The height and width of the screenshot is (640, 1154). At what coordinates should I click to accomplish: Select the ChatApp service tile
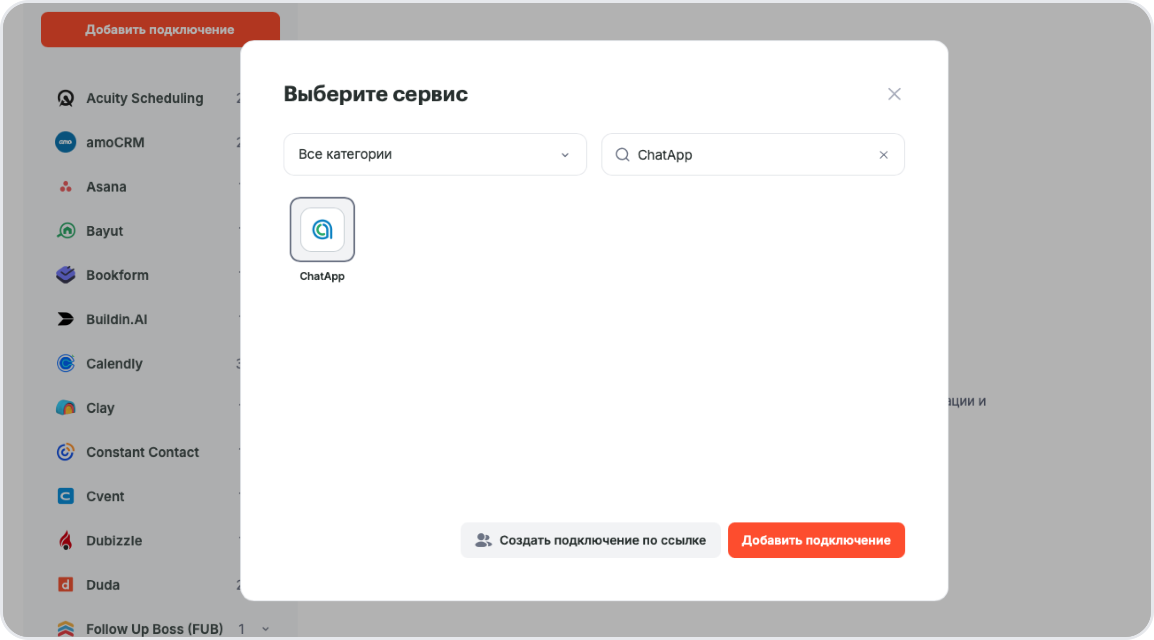pyautogui.click(x=322, y=230)
